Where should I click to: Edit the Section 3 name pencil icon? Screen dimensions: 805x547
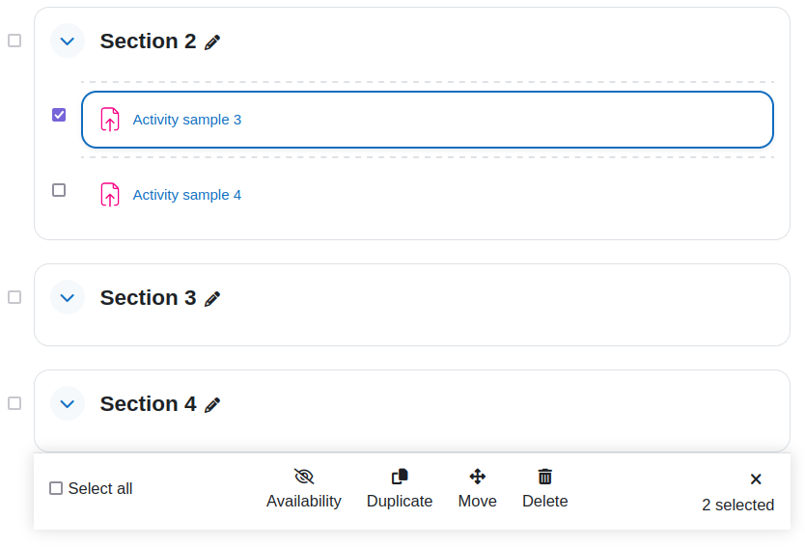click(212, 299)
